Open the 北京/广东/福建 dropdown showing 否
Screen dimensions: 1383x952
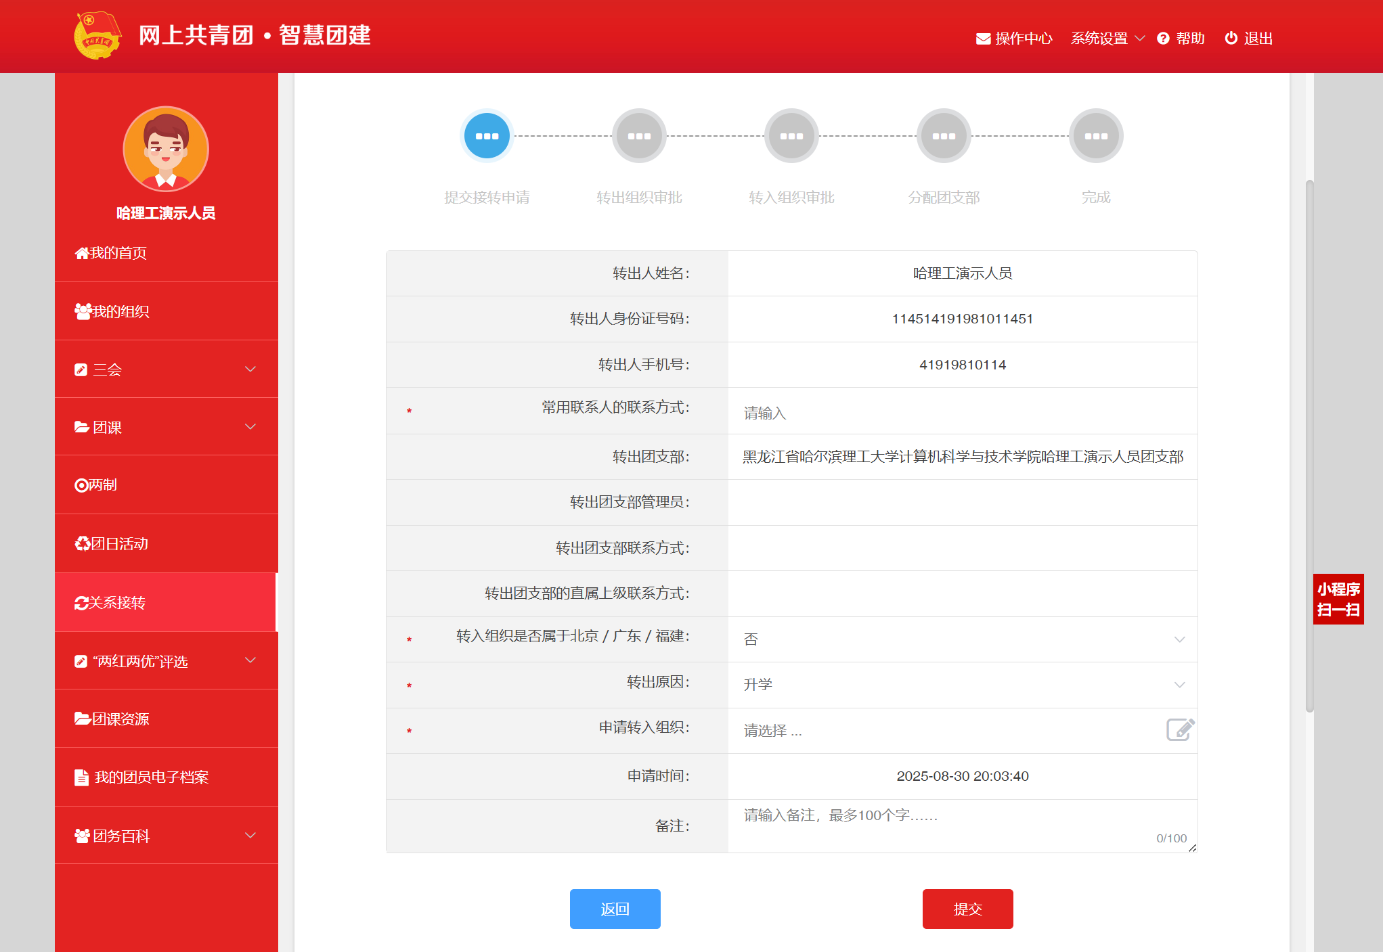click(x=961, y=639)
